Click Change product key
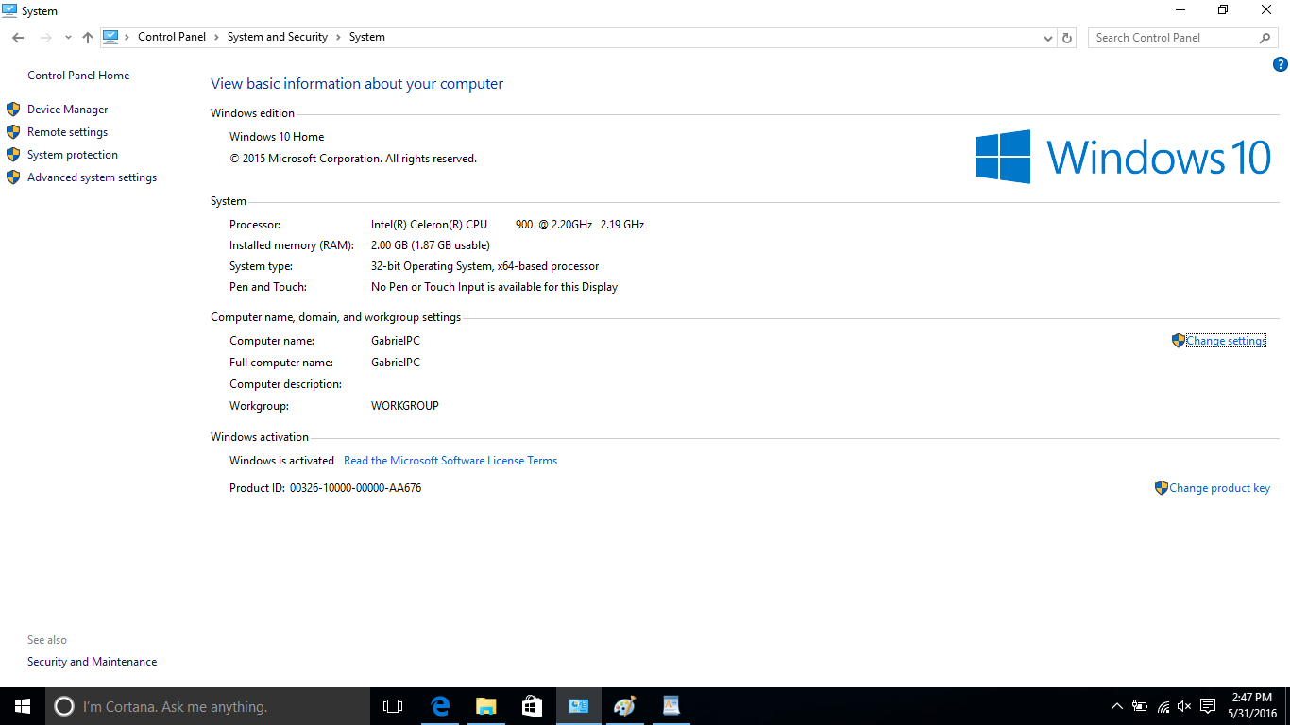1290x725 pixels. (x=1219, y=488)
